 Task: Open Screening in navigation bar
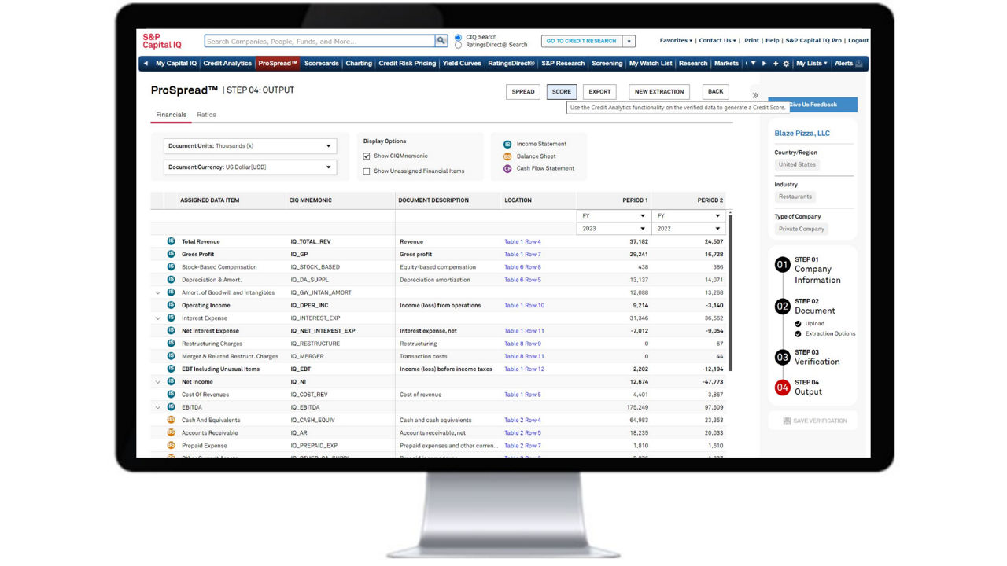click(607, 64)
